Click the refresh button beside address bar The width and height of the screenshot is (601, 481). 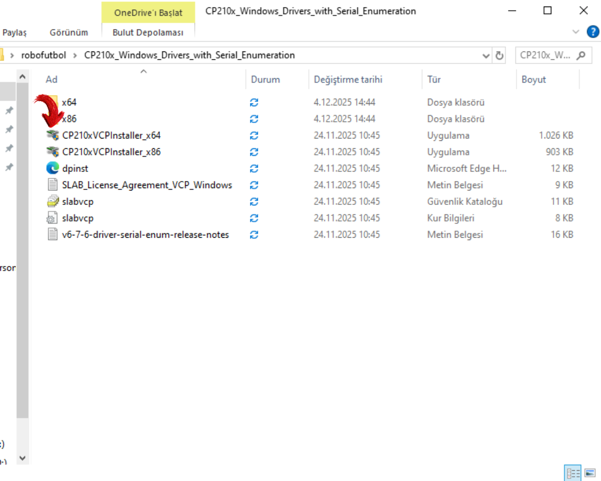click(x=500, y=56)
